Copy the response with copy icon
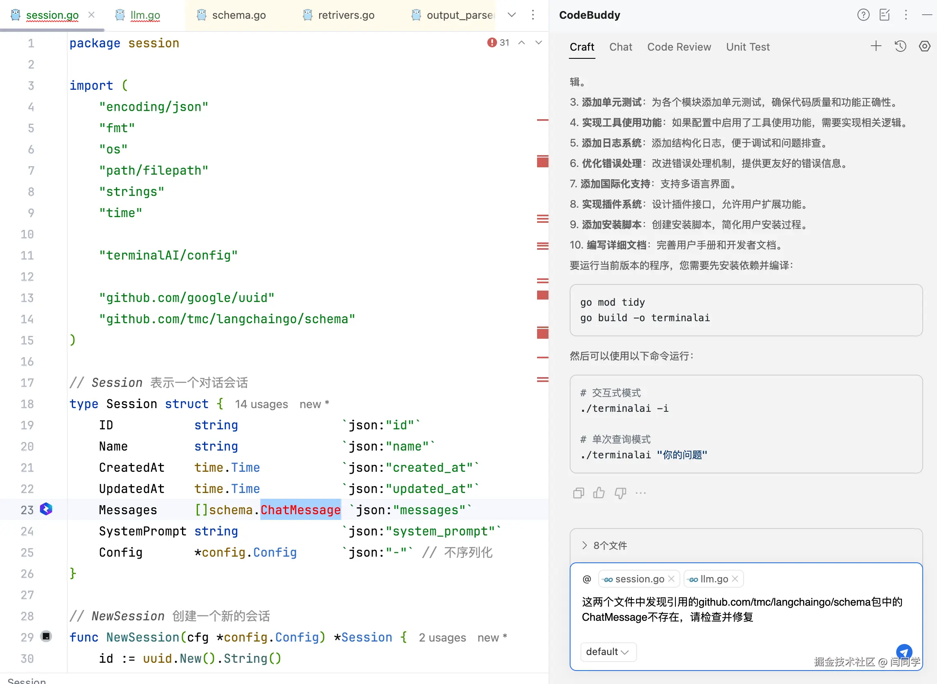The image size is (937, 684). (x=578, y=493)
